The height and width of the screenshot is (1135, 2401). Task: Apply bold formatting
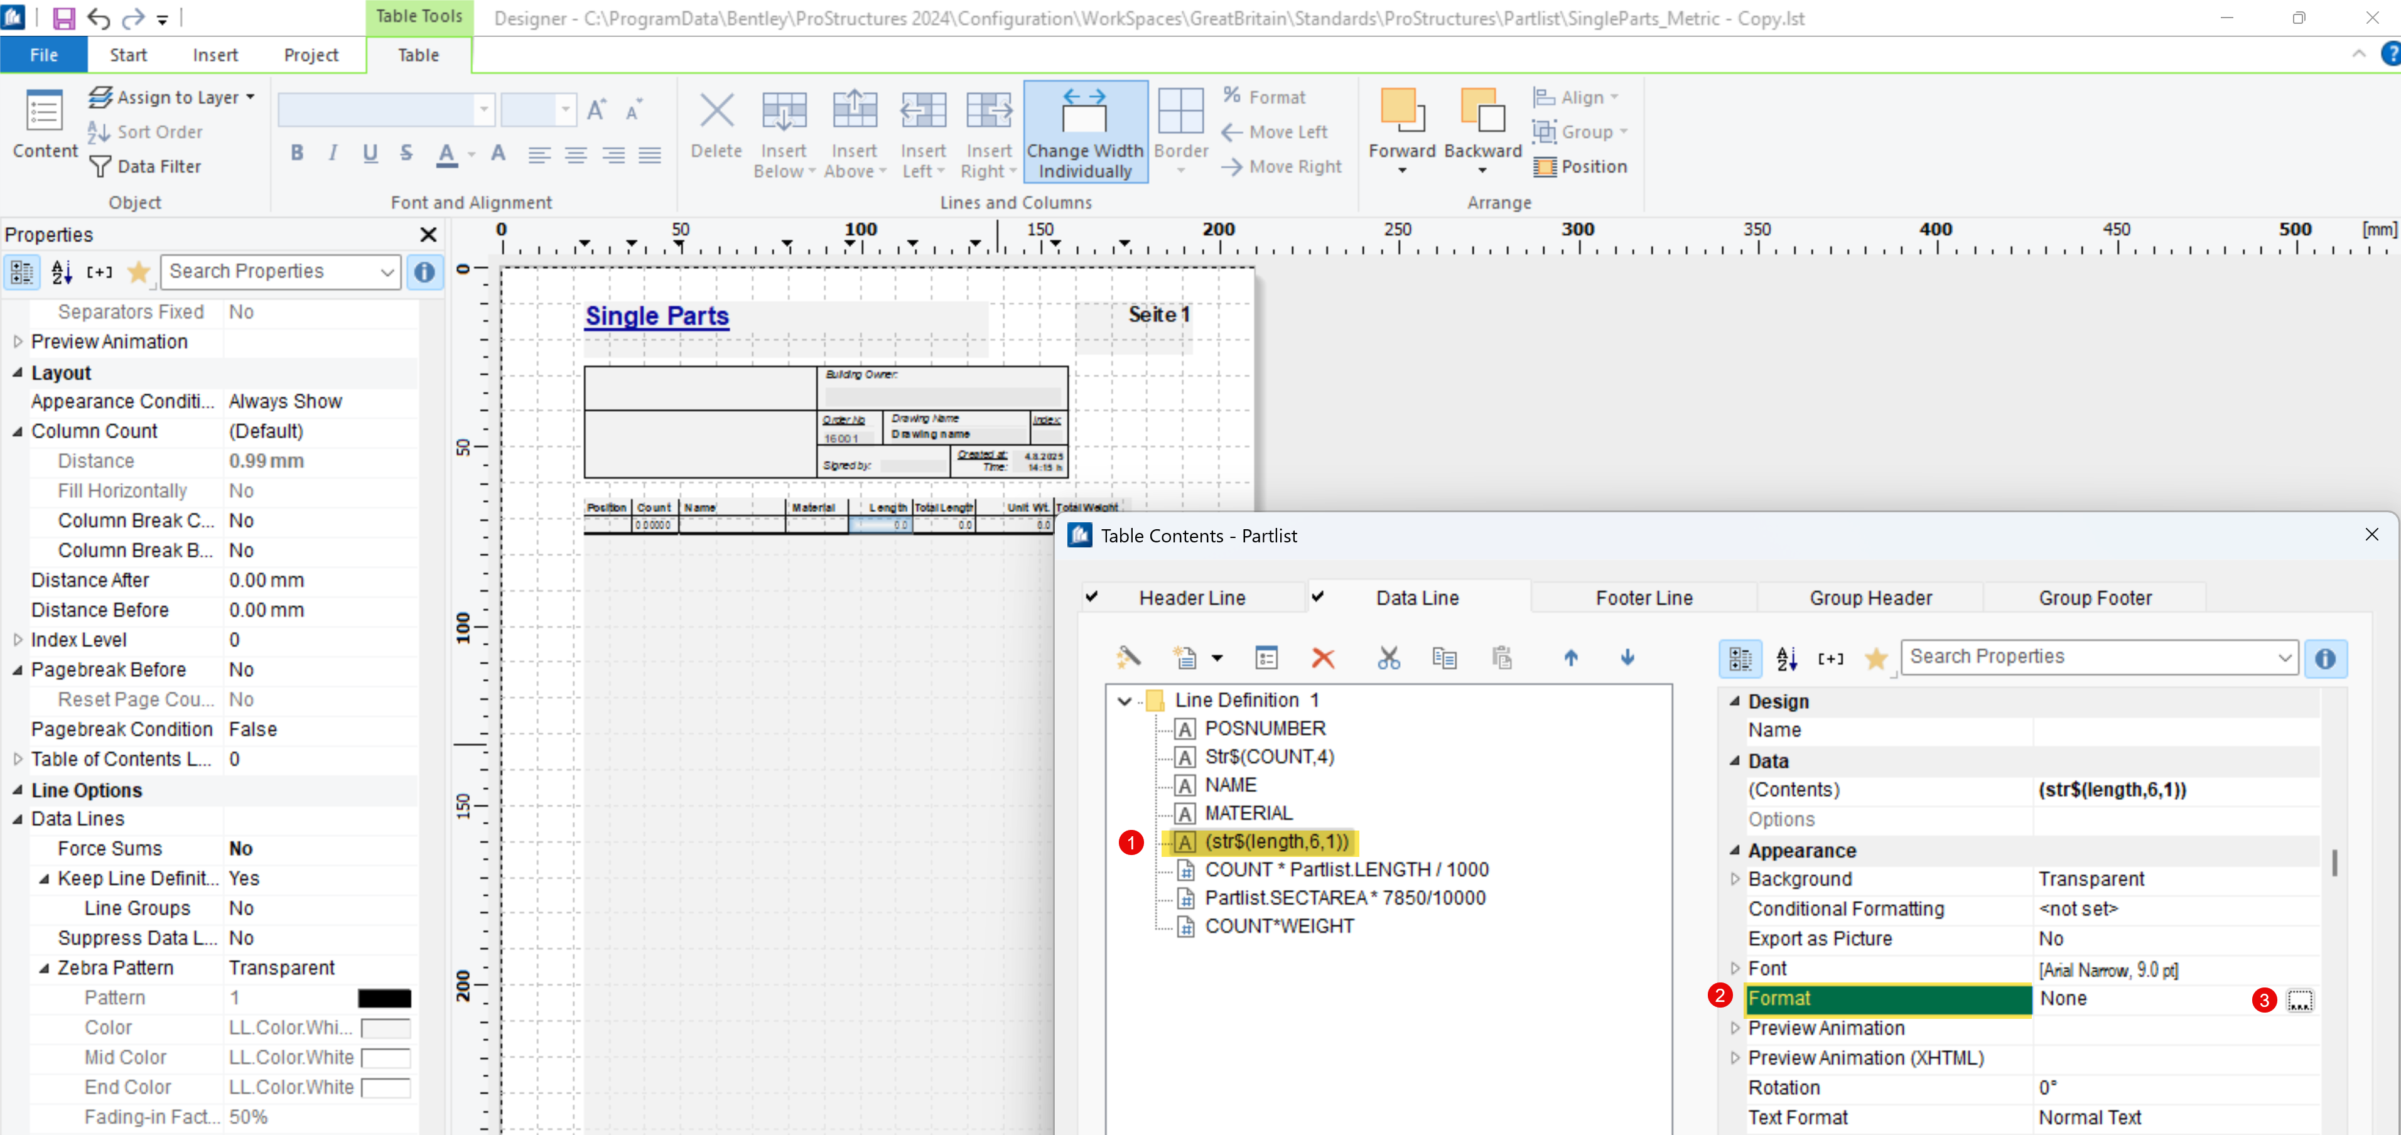click(x=298, y=153)
